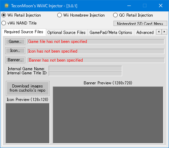
Task: Click the Internal Game Name field
Action: click(85, 68)
